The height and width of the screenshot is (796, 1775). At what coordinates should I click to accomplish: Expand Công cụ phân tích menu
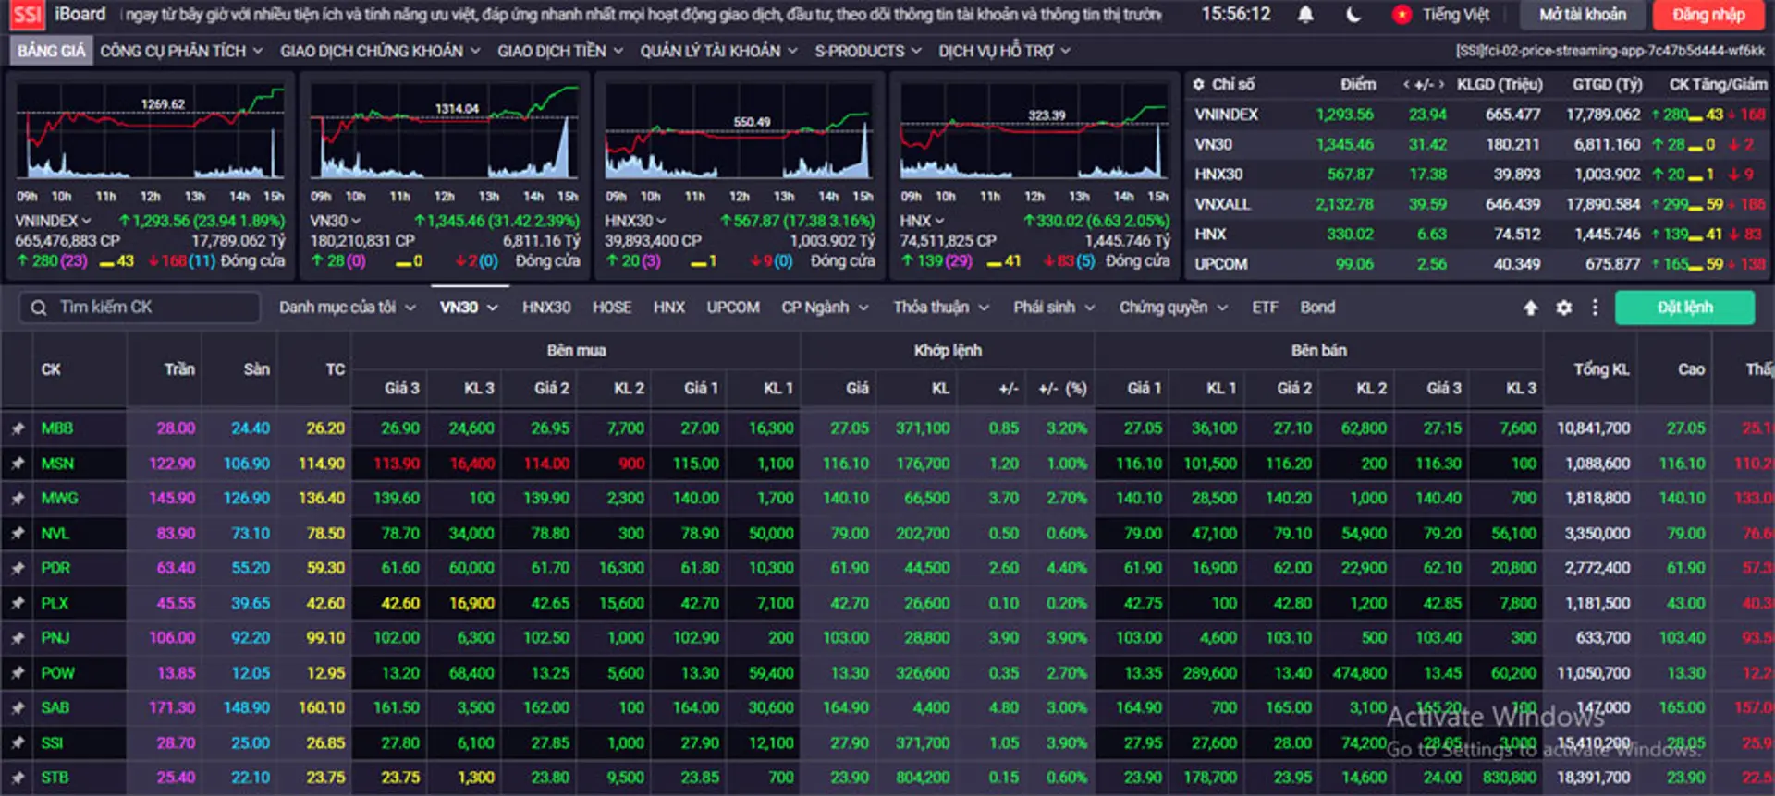181,51
